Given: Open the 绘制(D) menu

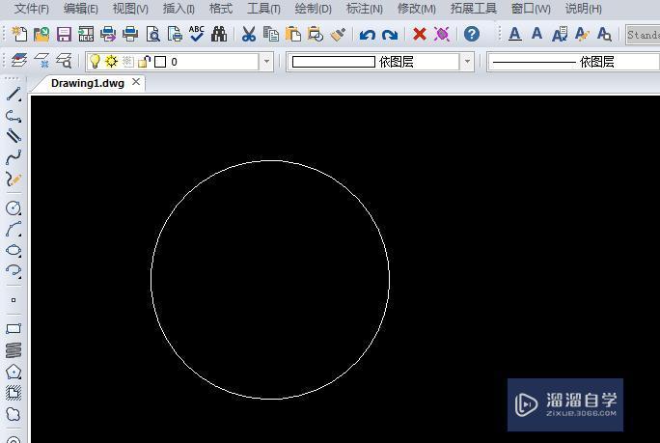Looking at the screenshot, I should pyautogui.click(x=314, y=9).
